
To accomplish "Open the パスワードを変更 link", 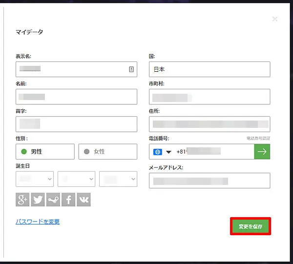I will pyautogui.click(x=38, y=222).
